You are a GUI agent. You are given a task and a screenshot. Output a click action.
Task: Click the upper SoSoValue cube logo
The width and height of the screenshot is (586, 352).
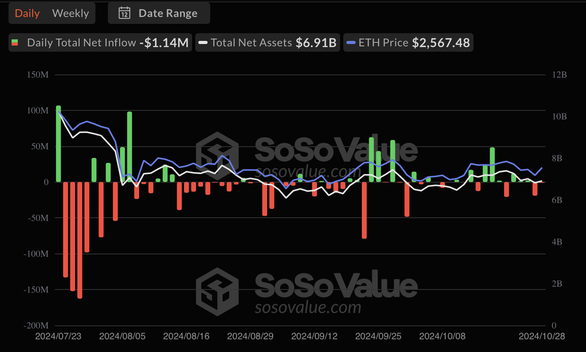[x=217, y=156]
